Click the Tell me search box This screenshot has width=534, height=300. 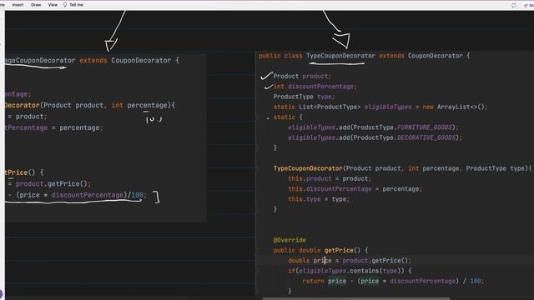(76, 5)
